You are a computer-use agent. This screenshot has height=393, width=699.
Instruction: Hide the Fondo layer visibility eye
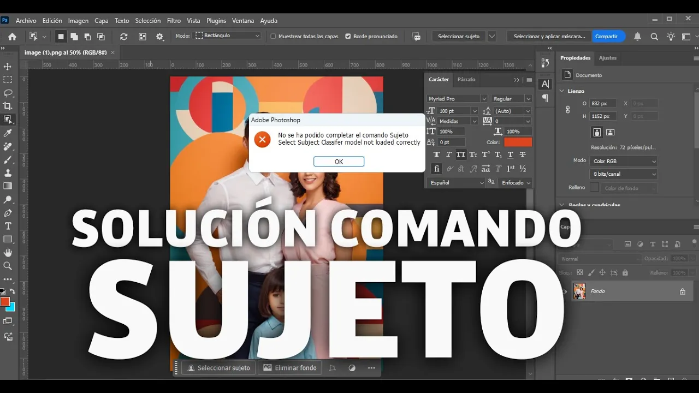pyautogui.click(x=565, y=291)
